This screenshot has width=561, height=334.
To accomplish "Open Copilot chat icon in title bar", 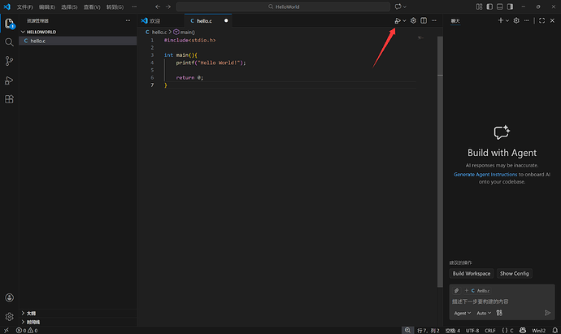I will (x=398, y=7).
